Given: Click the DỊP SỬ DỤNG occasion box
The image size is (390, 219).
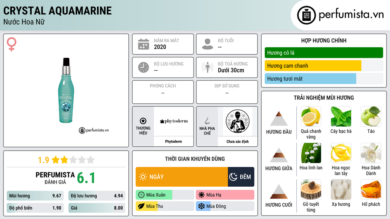Looking at the screenshot, I should coord(227,92).
